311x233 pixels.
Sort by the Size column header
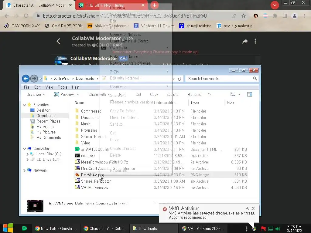[230, 103]
